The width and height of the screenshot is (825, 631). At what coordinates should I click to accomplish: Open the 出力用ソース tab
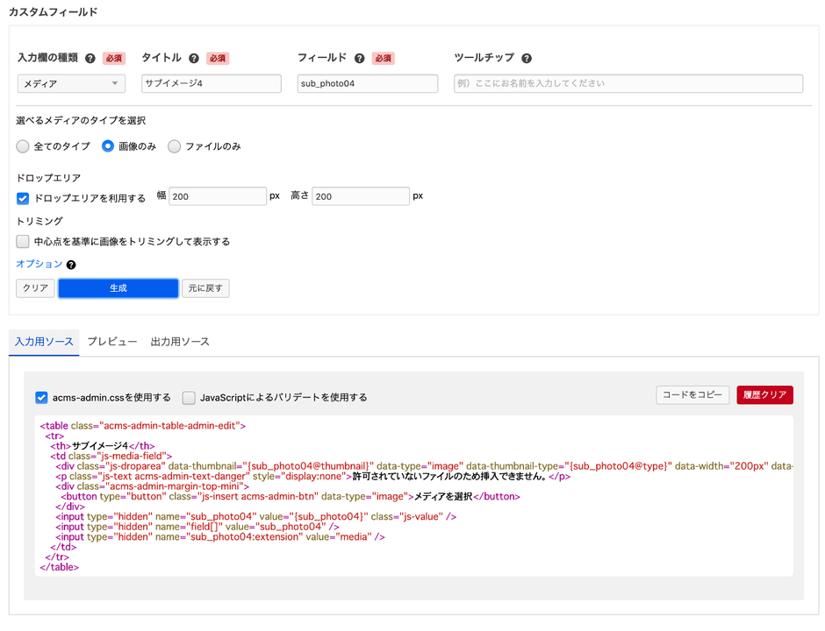point(180,342)
